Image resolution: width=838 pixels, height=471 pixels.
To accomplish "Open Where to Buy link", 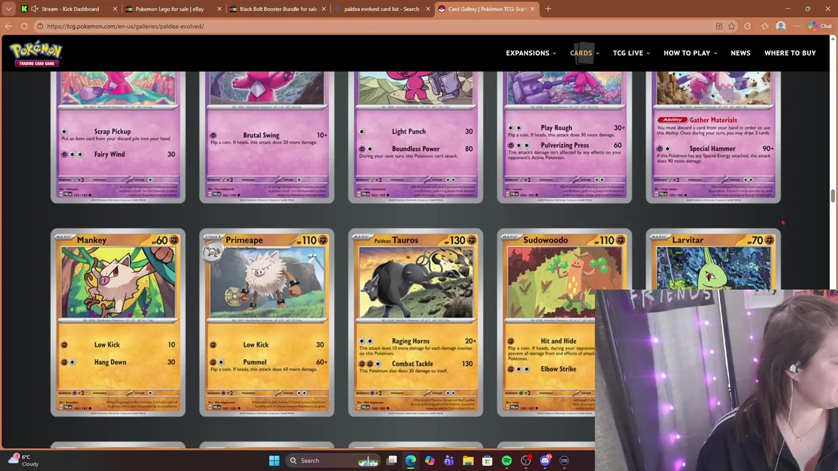I will (790, 53).
